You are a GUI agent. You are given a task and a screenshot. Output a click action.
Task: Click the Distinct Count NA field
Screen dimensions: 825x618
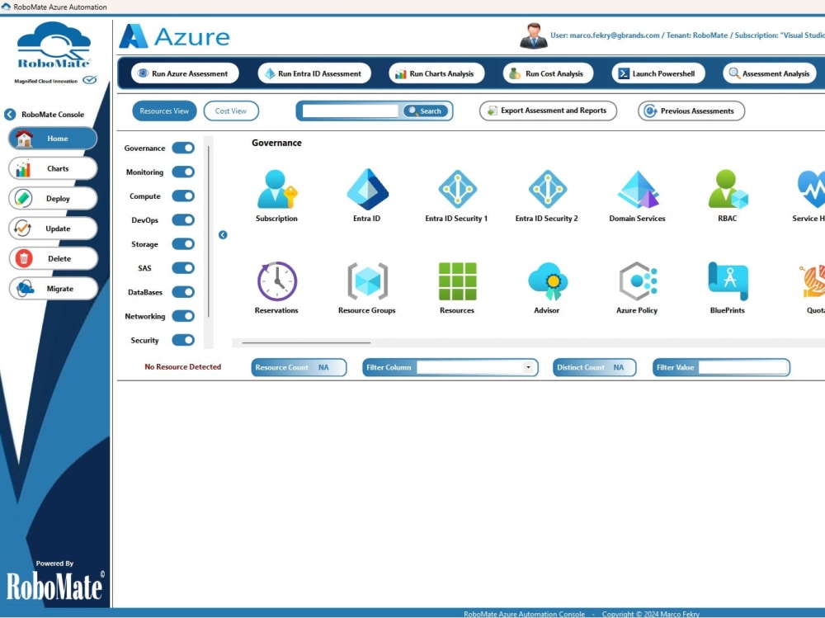click(595, 367)
